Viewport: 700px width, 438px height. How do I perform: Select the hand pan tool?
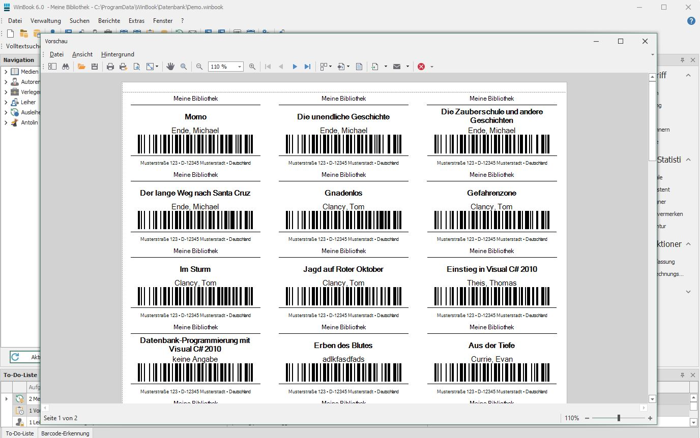pyautogui.click(x=170, y=67)
